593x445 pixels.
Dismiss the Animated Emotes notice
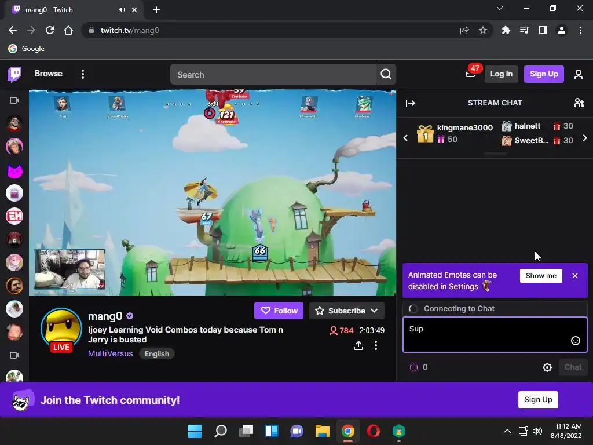[x=575, y=276]
